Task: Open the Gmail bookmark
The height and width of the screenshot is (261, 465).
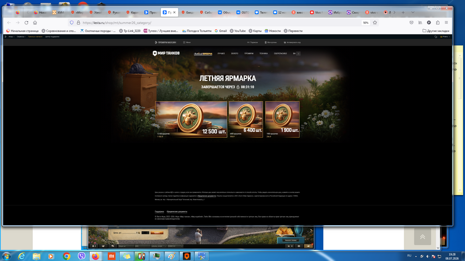Action: 220,31
